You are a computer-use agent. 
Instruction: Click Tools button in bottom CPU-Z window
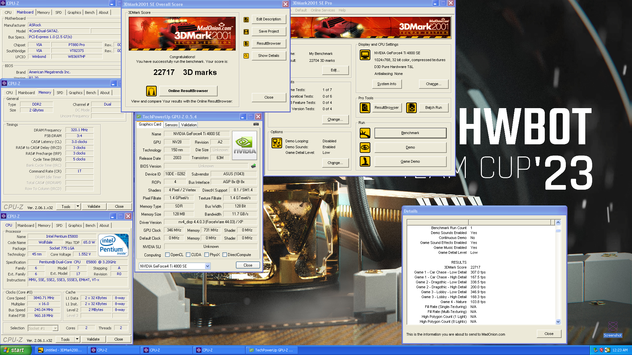(x=65, y=339)
